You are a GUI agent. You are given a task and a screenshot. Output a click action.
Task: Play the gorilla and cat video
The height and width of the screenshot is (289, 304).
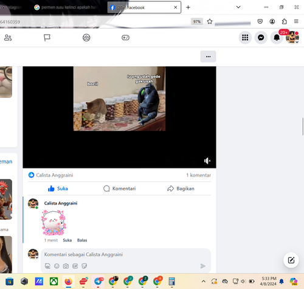point(119,117)
